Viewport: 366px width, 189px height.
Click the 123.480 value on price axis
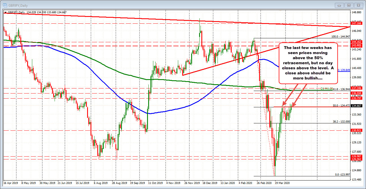click(357, 179)
